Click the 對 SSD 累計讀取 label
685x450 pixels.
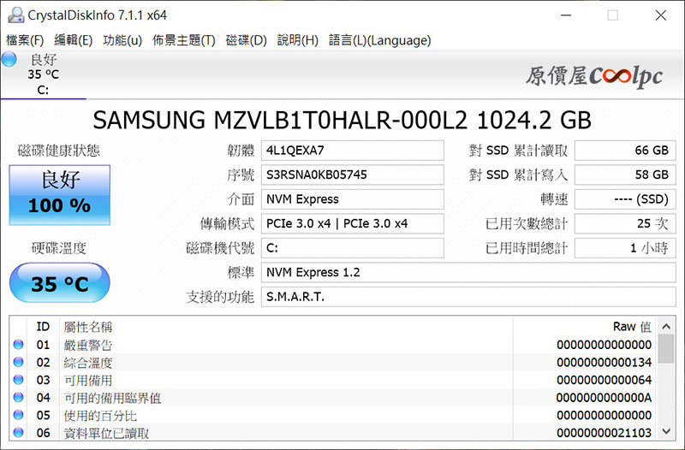pyautogui.click(x=519, y=151)
